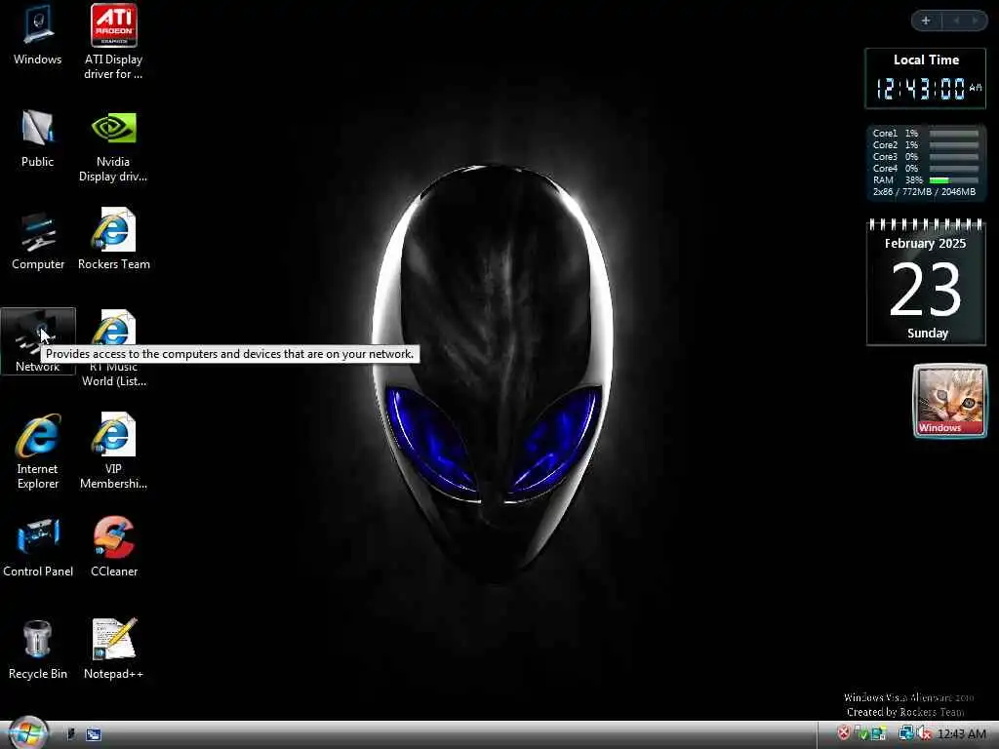Select the Rockers Team shortcut icon

(x=114, y=239)
